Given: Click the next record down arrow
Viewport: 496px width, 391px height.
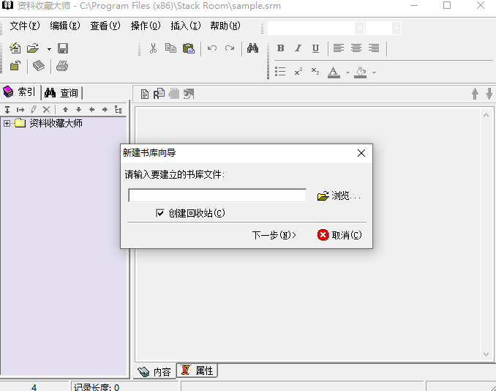Looking at the screenshot, I should [x=489, y=94].
